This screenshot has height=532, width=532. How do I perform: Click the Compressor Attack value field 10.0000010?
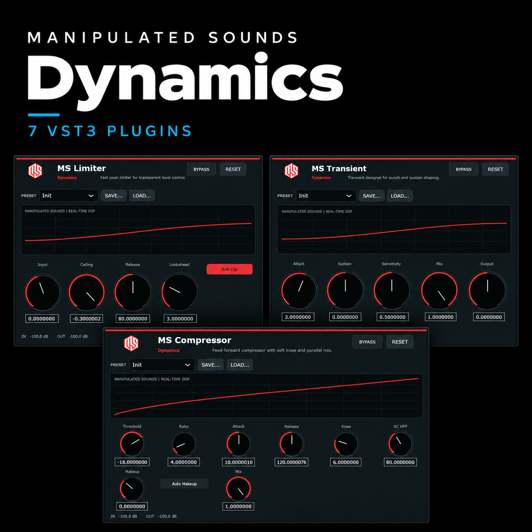click(x=239, y=462)
